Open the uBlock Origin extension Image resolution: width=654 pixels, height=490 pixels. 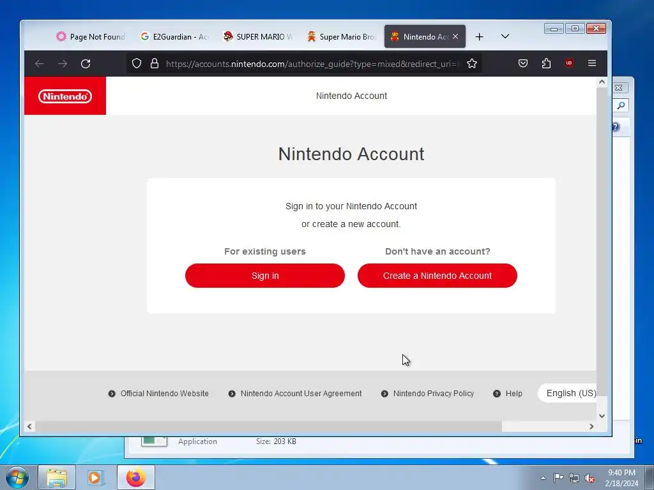point(569,63)
